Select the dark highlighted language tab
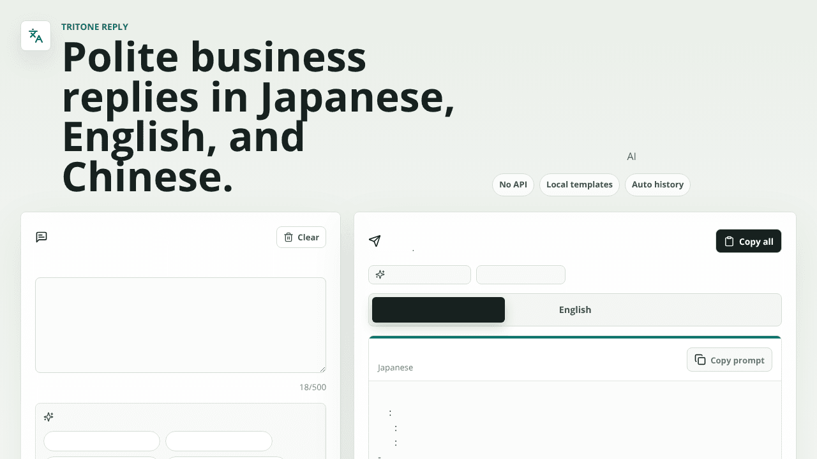This screenshot has height=459, width=817. (x=438, y=310)
